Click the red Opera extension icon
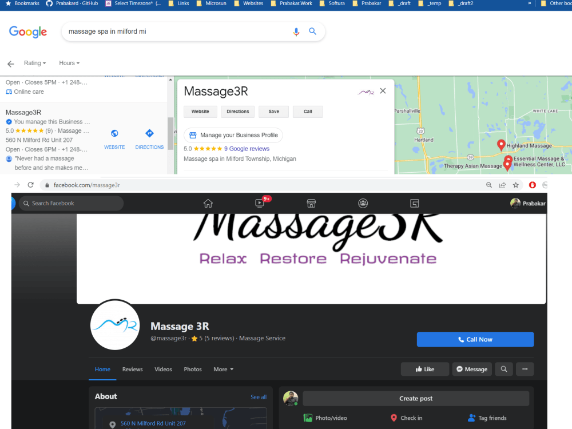Screen dimensions: 572x429 (532, 185)
